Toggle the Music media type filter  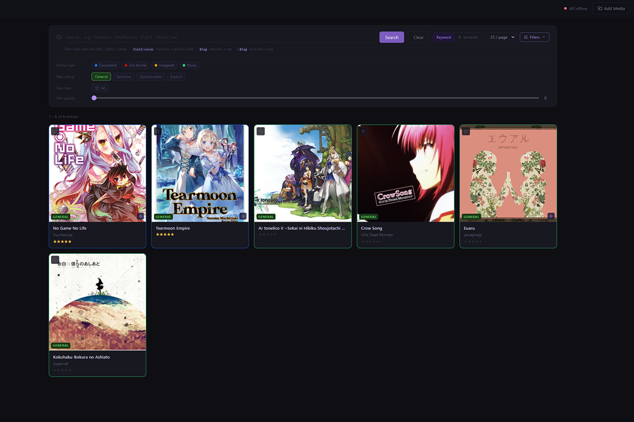tap(190, 65)
